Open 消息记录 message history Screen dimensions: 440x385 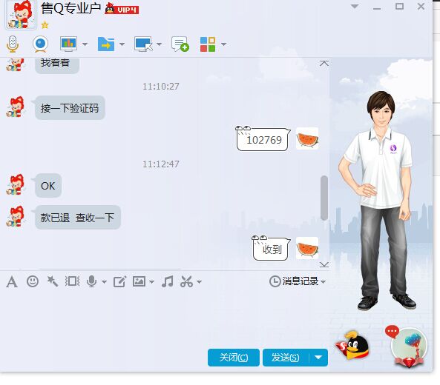[294, 281]
